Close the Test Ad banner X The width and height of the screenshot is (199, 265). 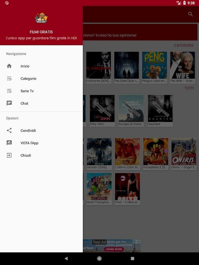[x=139, y=242]
